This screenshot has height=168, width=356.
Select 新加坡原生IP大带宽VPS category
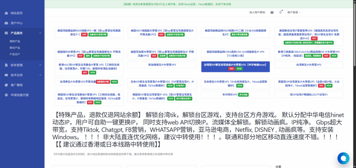(x=162, y=65)
